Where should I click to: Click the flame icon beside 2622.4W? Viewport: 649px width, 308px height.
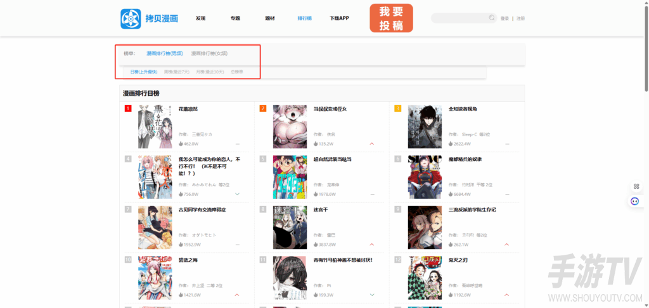[451, 144]
